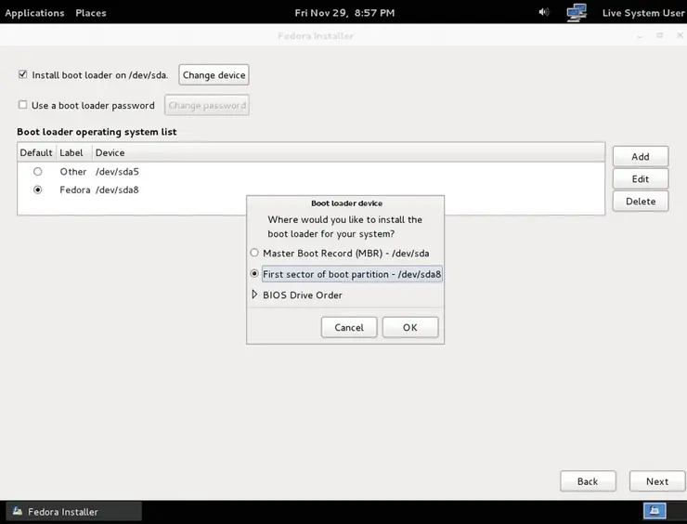The height and width of the screenshot is (524, 687).
Task: Choose Fedora /dev/sda8 default radio button
Action: 37,190
